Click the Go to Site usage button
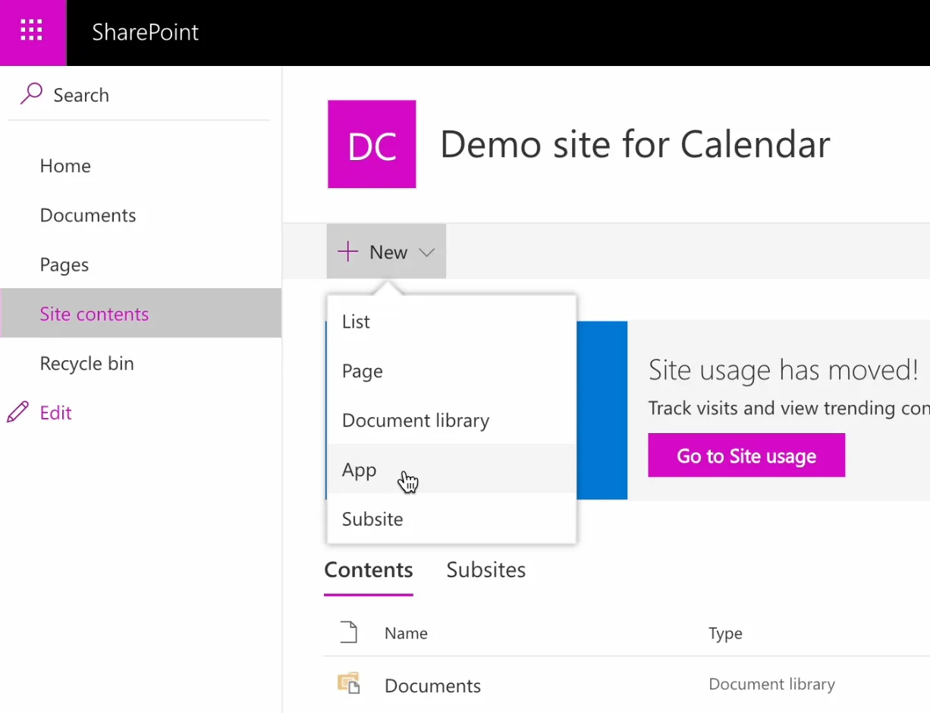Viewport: 930px width, 713px height. [x=746, y=455]
